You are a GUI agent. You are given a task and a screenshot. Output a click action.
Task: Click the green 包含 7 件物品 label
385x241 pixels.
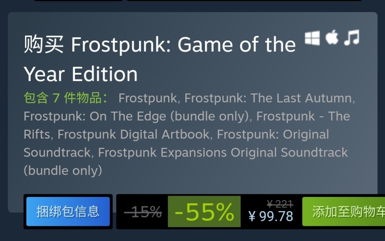pos(66,98)
